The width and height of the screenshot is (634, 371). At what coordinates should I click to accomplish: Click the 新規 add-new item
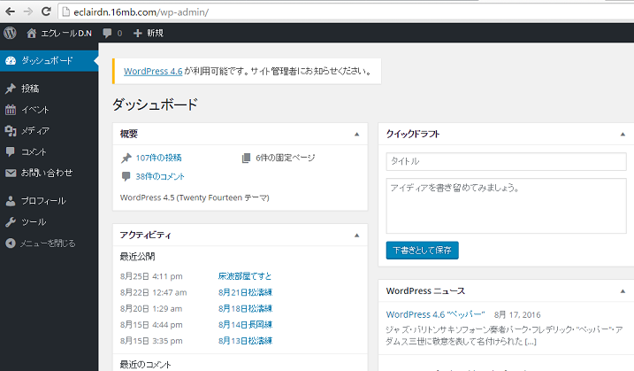149,34
